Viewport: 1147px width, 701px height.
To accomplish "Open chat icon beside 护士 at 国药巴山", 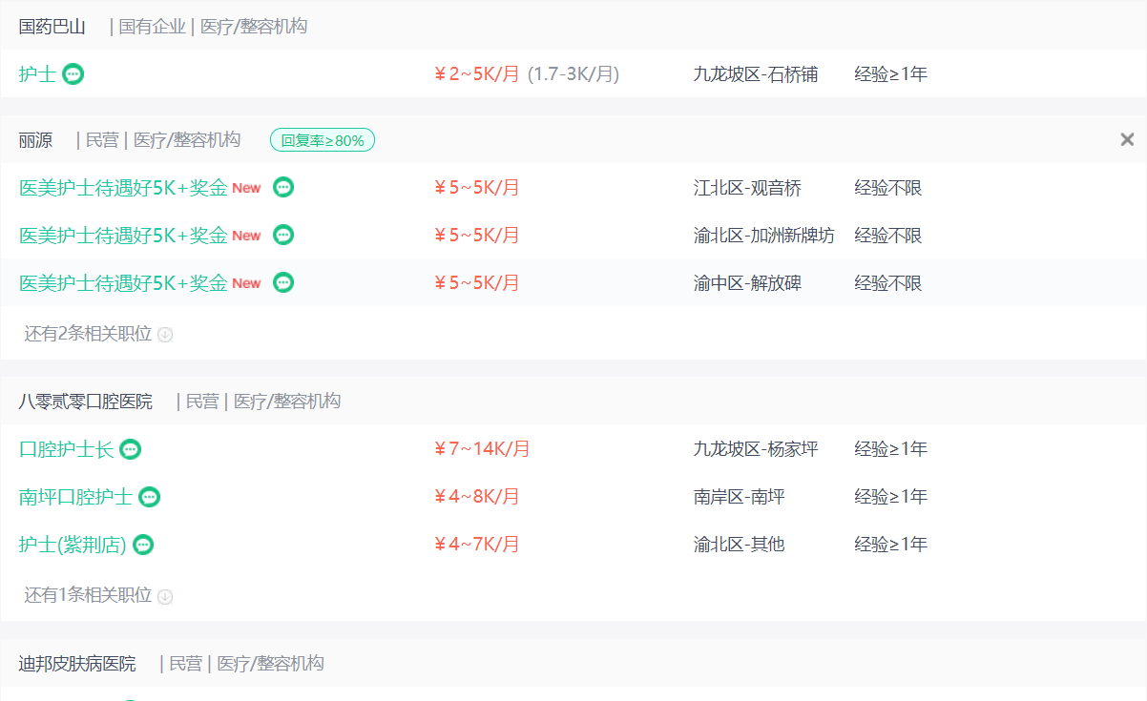I will click(73, 73).
